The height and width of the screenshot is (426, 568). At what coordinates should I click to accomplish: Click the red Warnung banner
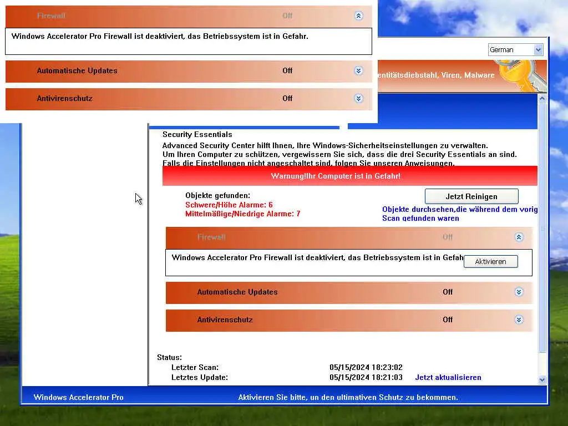[349, 176]
